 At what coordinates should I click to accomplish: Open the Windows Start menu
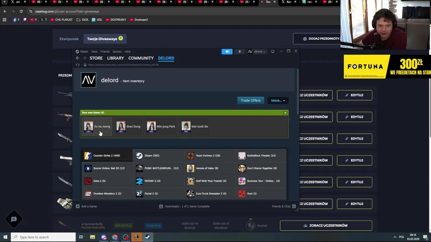coord(5,237)
